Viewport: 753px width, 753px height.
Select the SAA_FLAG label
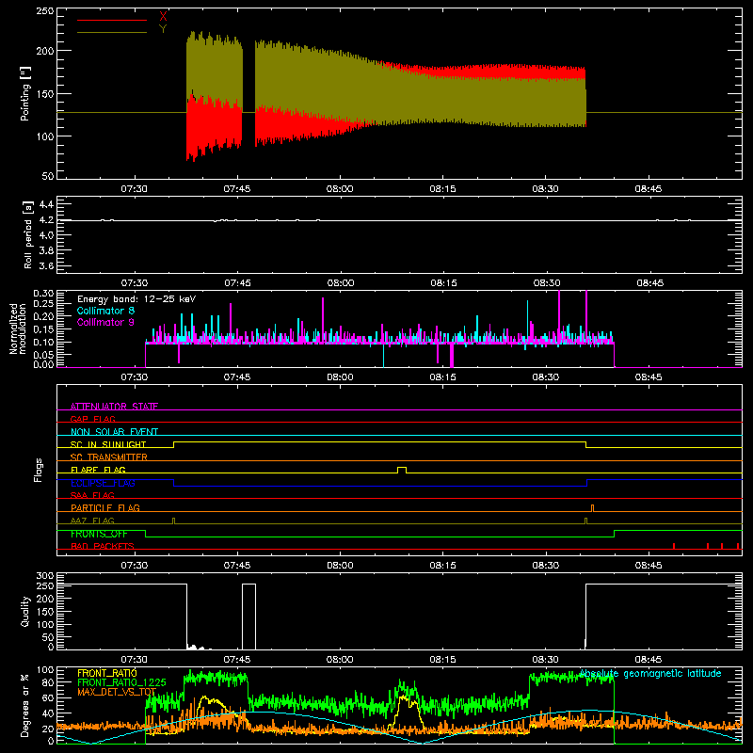(92, 495)
